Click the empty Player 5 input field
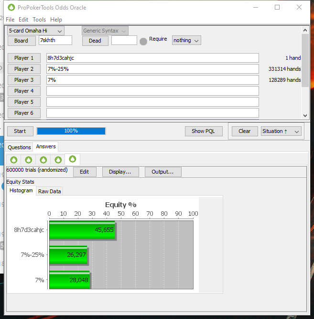 tap(152, 102)
